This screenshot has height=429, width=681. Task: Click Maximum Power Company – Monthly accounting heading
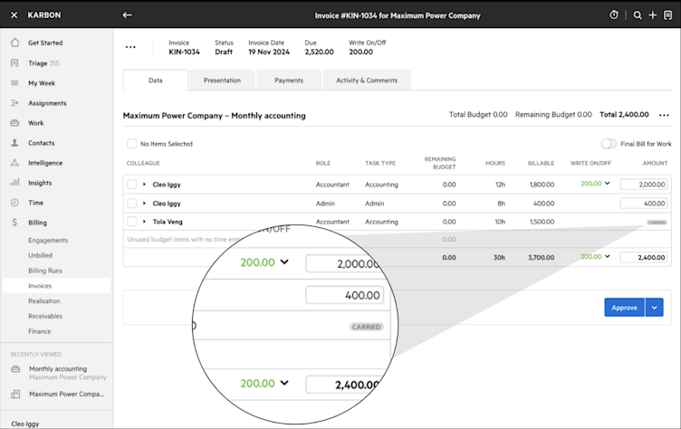click(x=214, y=116)
